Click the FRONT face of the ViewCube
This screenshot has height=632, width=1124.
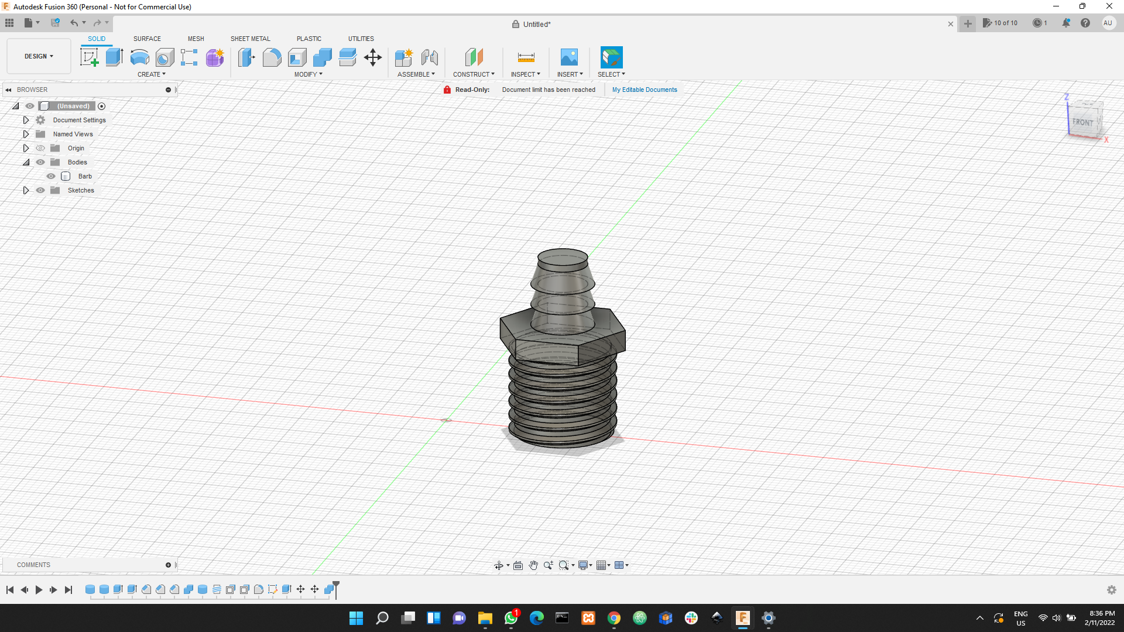pos(1084,122)
